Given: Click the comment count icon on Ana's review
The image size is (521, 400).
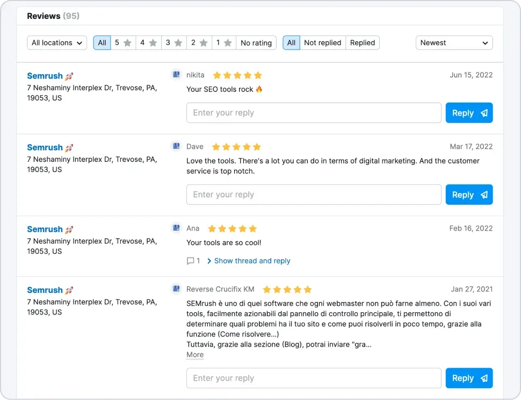Looking at the screenshot, I should [x=190, y=261].
